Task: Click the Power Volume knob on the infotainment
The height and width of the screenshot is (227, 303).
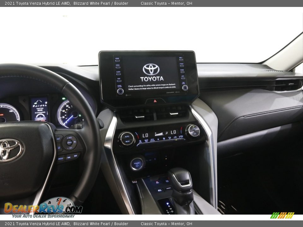Action: pos(120,91)
